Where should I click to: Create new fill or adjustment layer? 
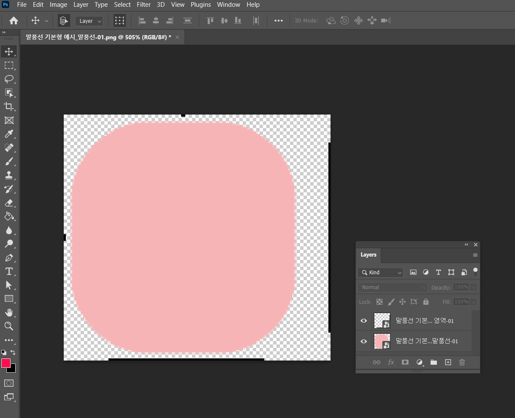[420, 362]
